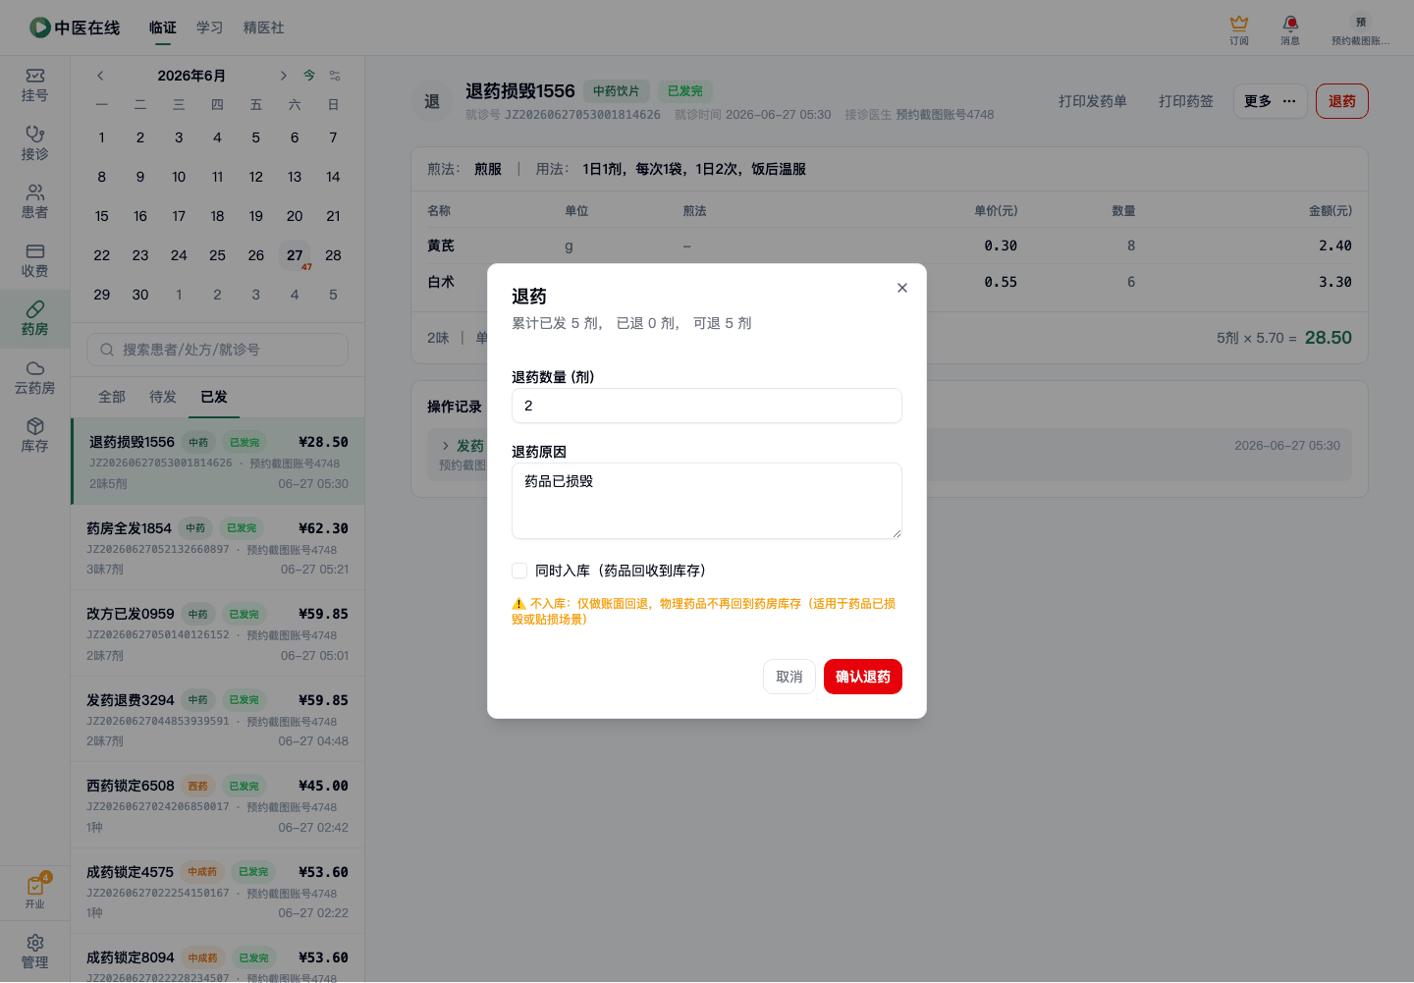Click the 退 avatar badge
The height and width of the screenshot is (983, 1414).
coord(432,101)
